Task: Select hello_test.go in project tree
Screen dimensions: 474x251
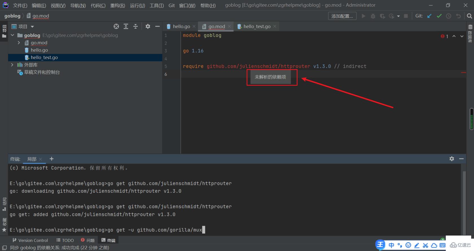Action: click(44, 57)
